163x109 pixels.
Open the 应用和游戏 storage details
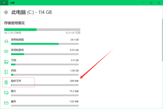coord(17,50)
